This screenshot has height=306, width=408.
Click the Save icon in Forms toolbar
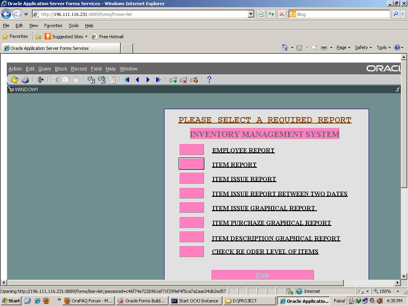coord(15,80)
